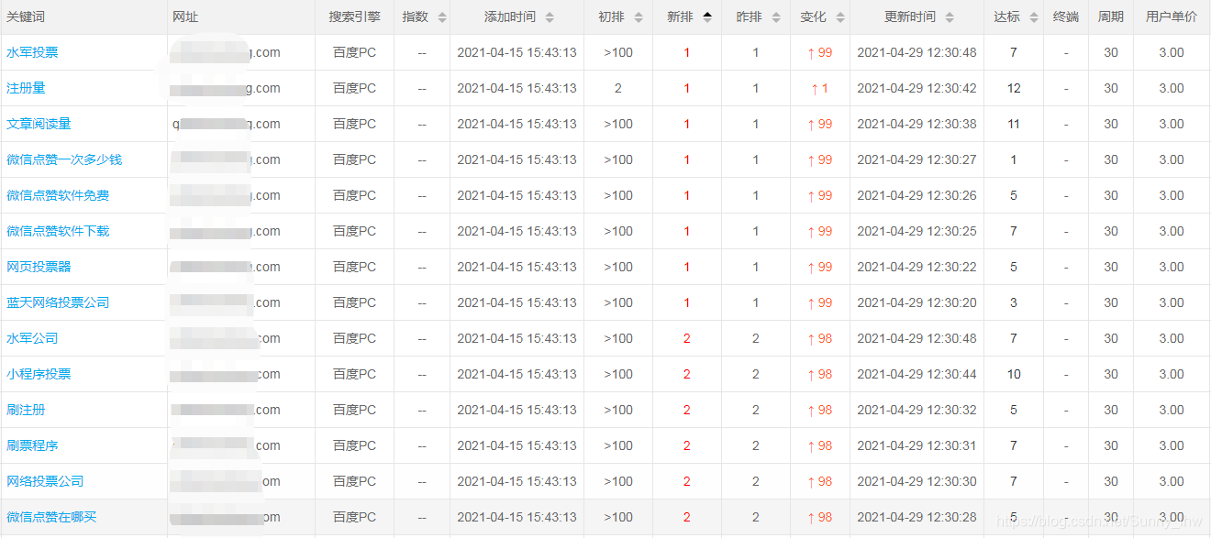Open keyword link 文章阅读量

click(39, 124)
